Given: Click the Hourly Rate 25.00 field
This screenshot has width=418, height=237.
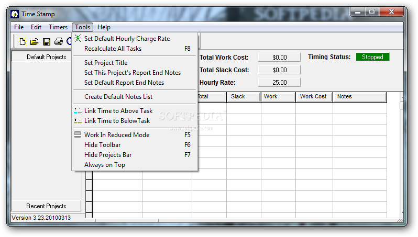Looking at the screenshot, I should coord(279,83).
